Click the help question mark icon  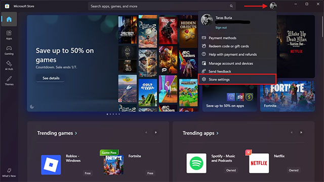(x=204, y=54)
